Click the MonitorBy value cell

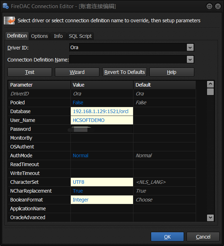pyautogui.click(x=102, y=138)
